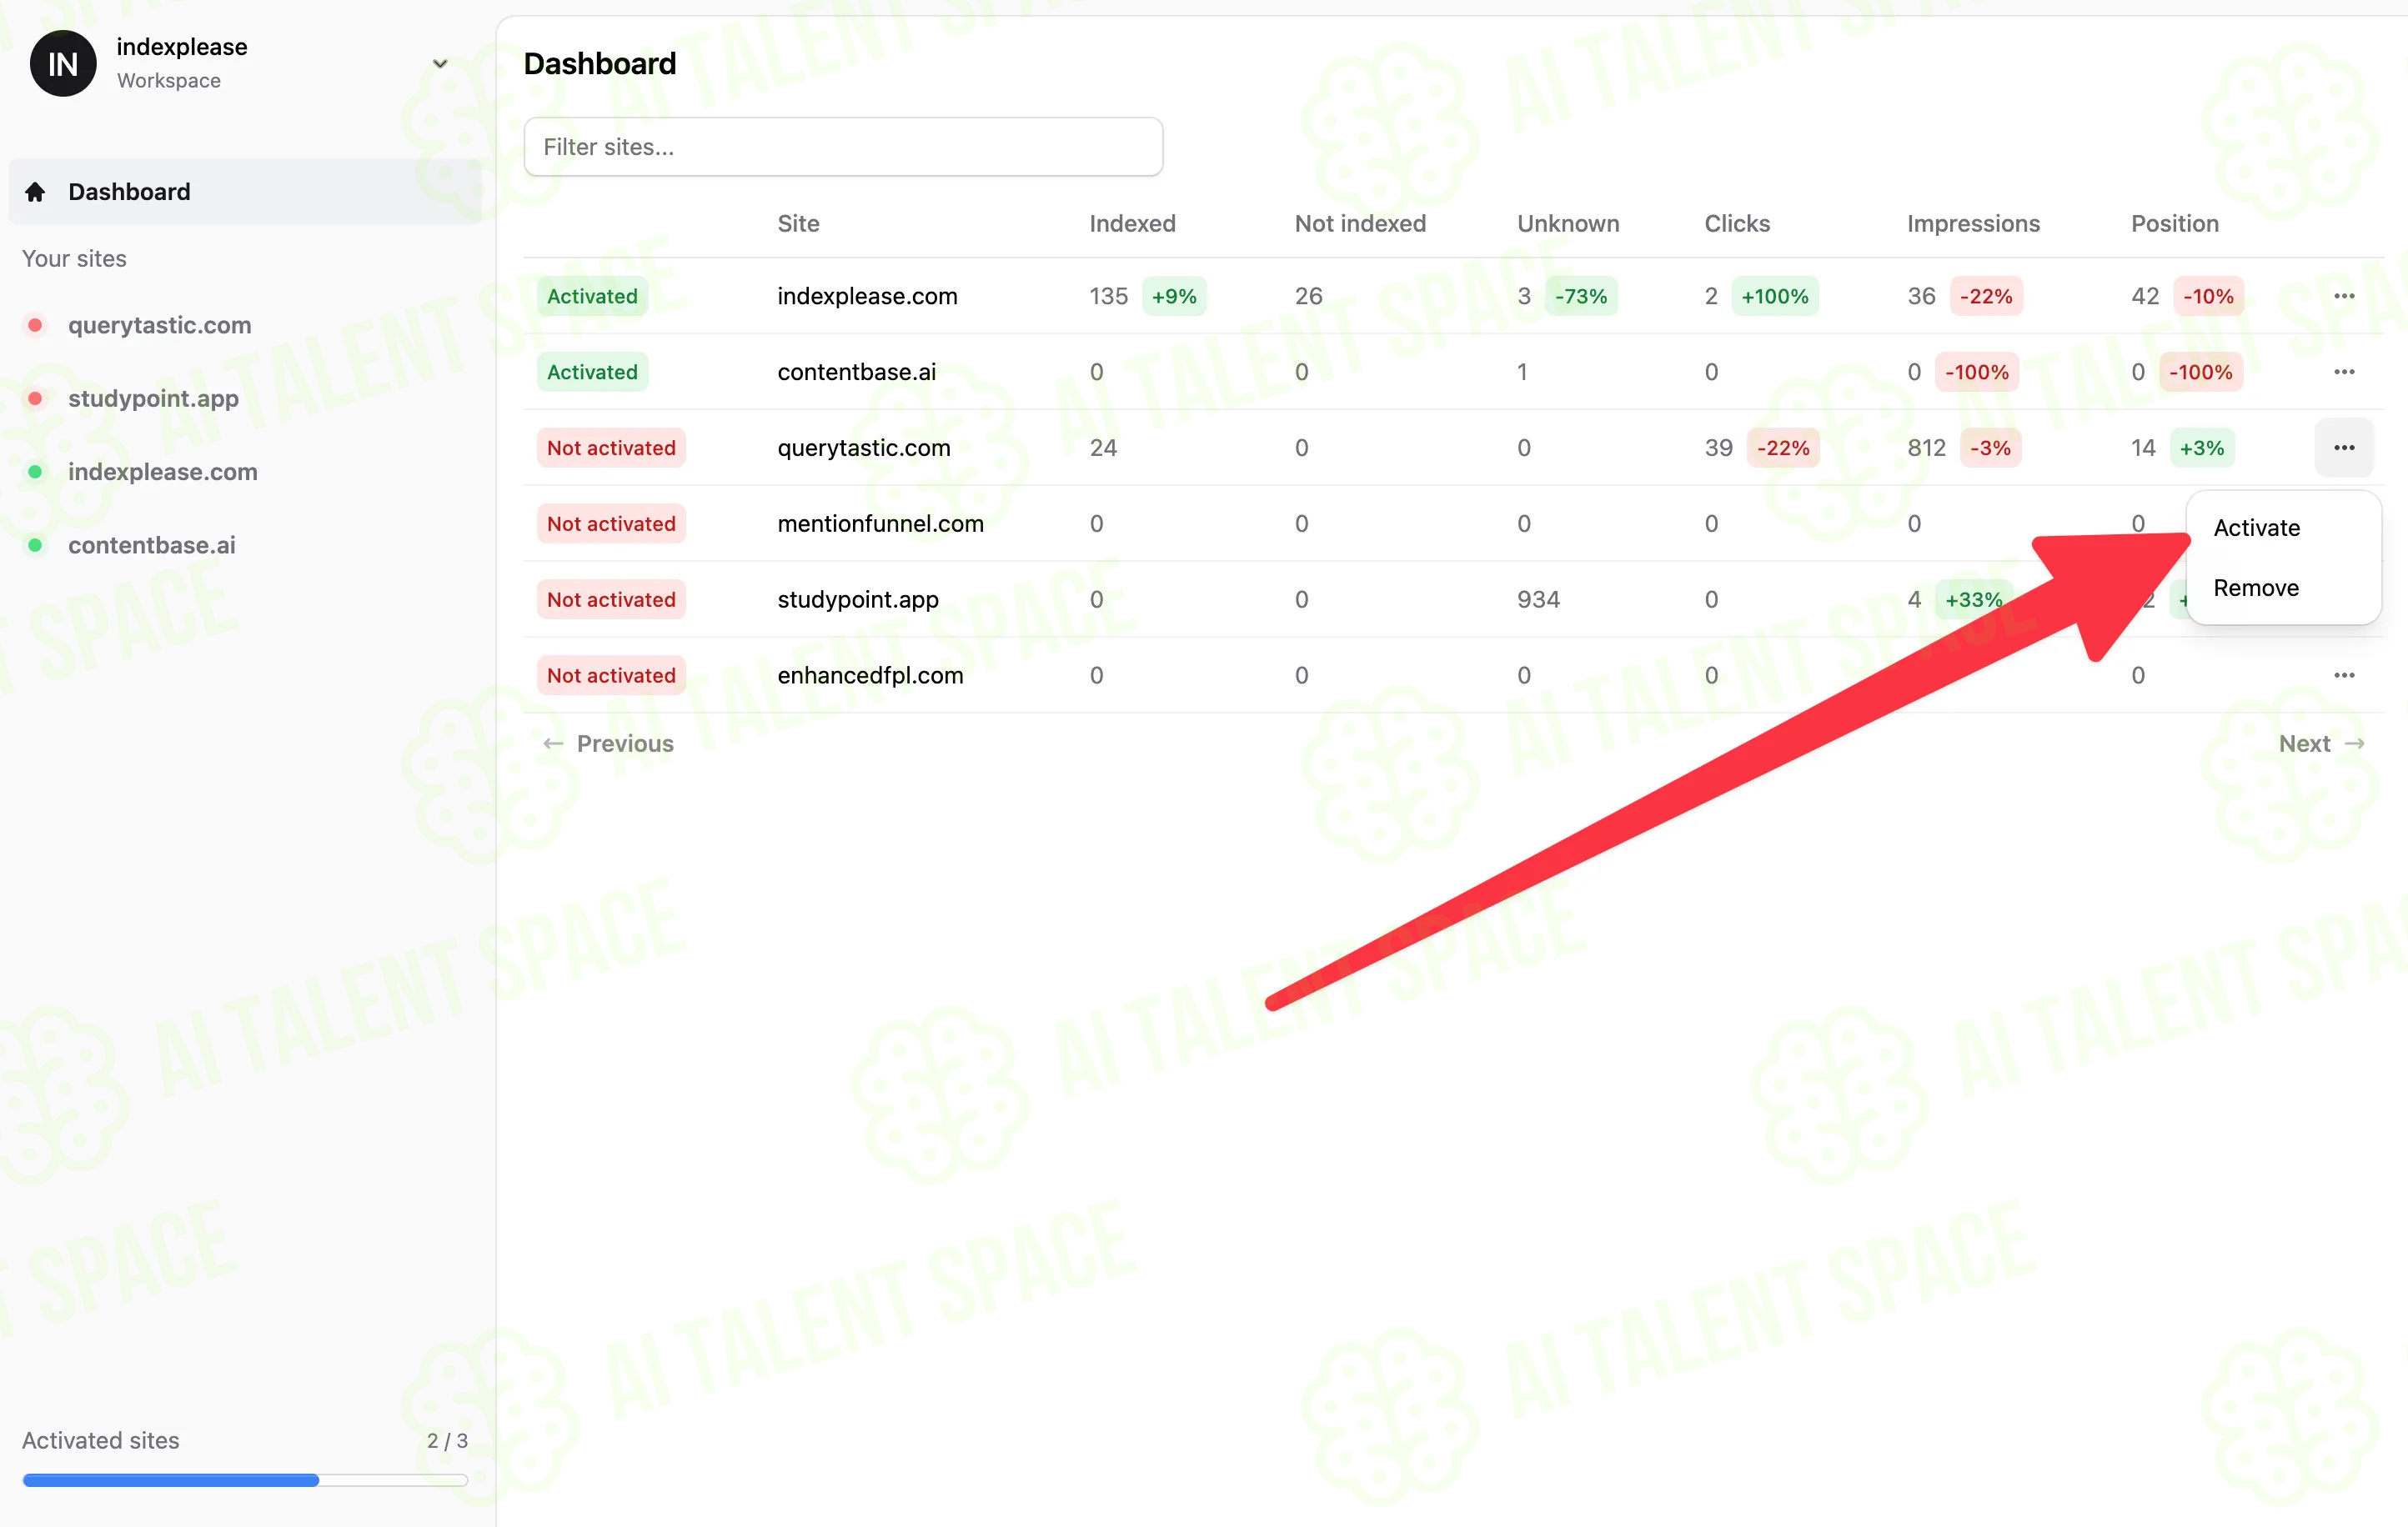Image resolution: width=2408 pixels, height=1527 pixels.
Task: Click querytastic.com impressions value 812
Action: click(1926, 448)
